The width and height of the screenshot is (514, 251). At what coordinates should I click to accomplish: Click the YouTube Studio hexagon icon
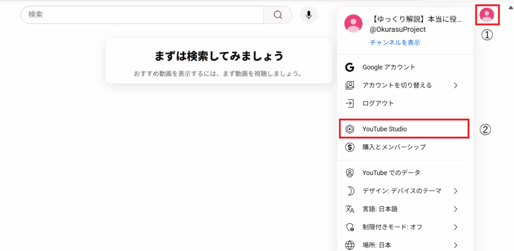[350, 129]
